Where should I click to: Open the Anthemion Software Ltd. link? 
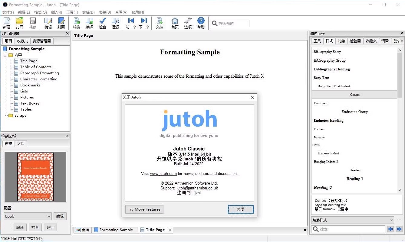pos(196,183)
